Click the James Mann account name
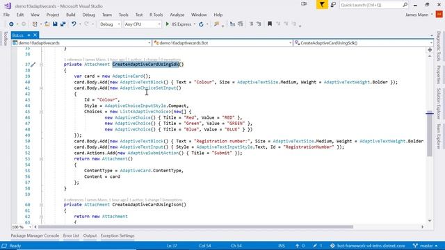 (x=416, y=15)
